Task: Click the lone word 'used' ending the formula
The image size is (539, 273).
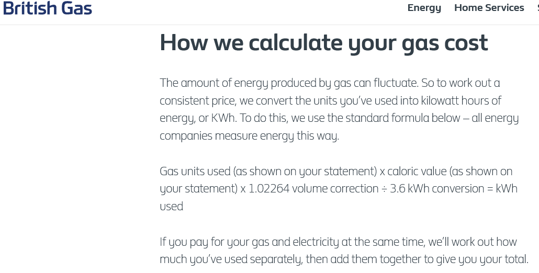Action: click(x=172, y=207)
